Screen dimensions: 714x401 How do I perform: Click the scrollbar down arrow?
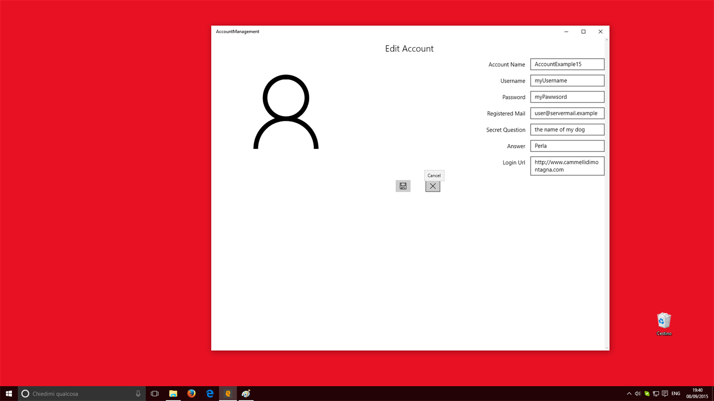coord(607,348)
